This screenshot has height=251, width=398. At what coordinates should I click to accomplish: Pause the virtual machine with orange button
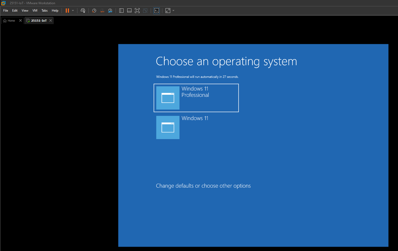[x=67, y=10]
